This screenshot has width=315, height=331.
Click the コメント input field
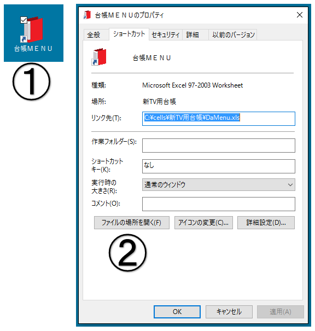219,204
